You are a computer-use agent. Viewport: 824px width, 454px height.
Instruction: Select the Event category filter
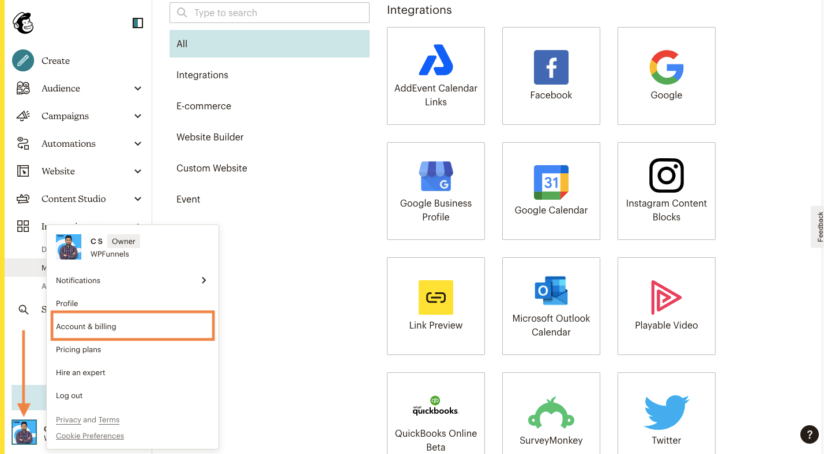click(x=269, y=199)
